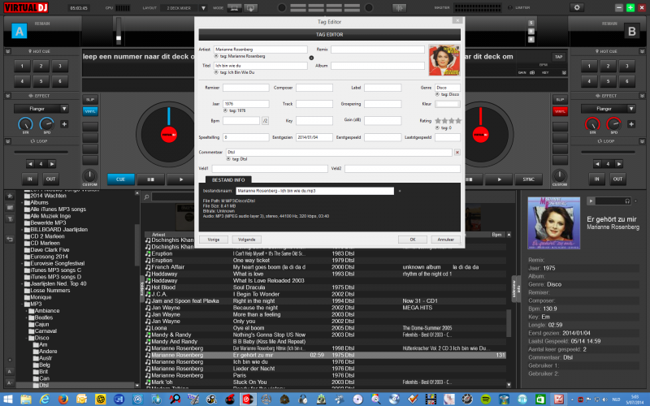
Task: Click the Bestandsnaam input field
Action: point(314,191)
